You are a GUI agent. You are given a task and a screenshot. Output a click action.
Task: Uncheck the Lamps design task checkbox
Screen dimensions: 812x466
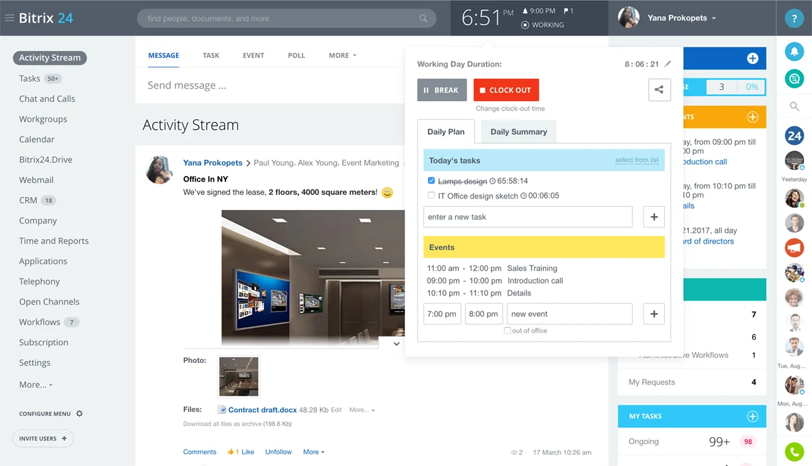point(431,181)
